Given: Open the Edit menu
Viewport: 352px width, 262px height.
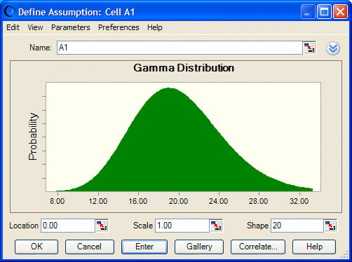Looking at the screenshot, I should click(13, 27).
